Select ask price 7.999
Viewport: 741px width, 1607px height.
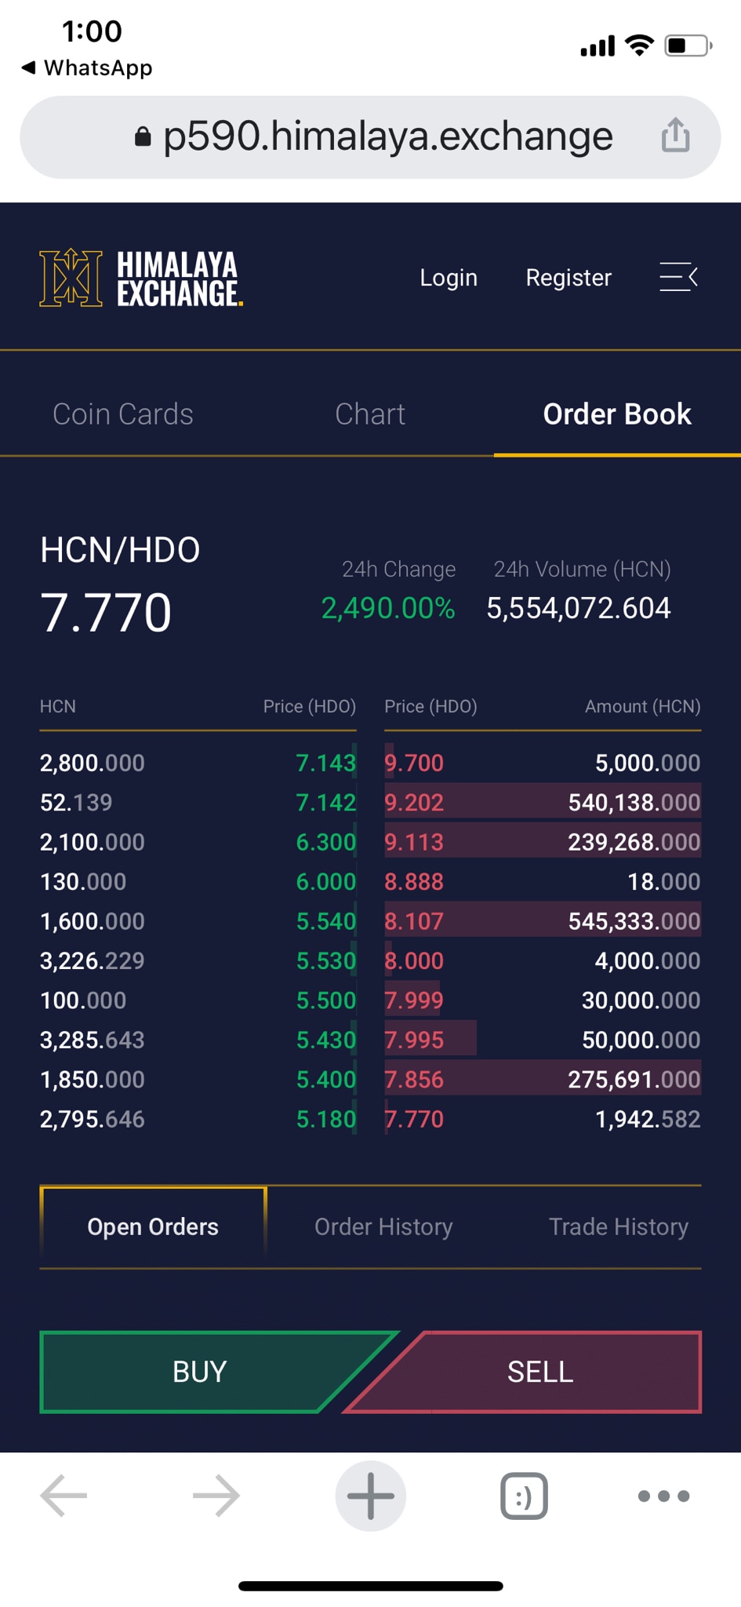click(414, 1000)
